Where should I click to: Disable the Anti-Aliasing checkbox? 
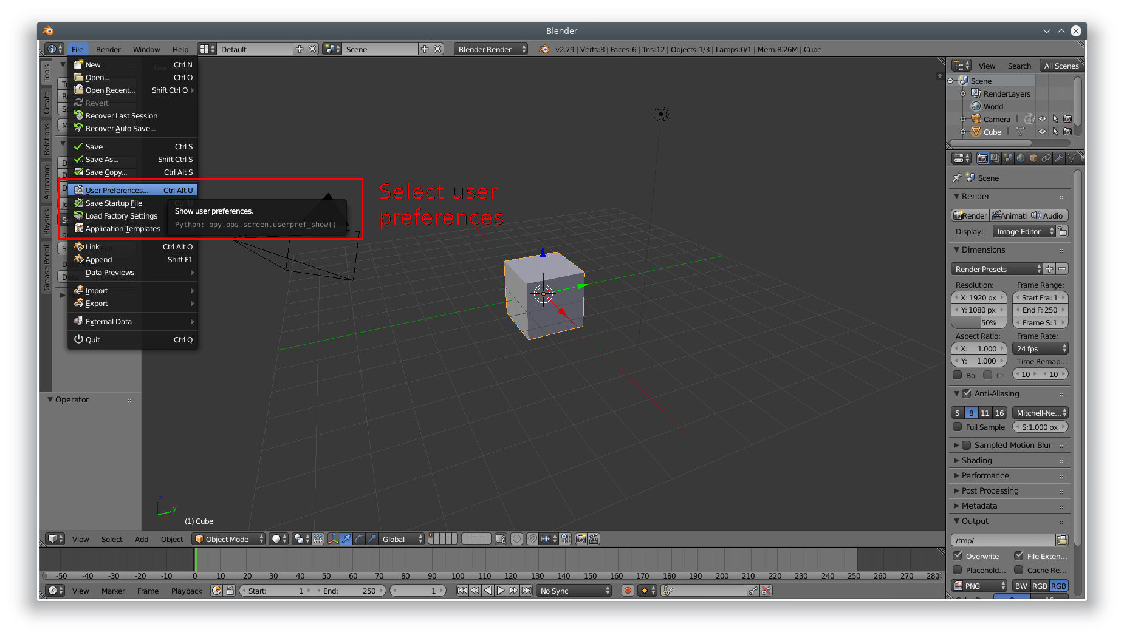(x=967, y=393)
